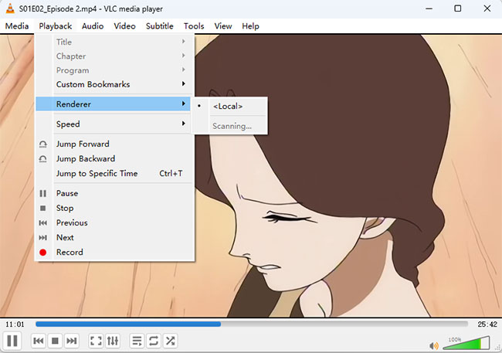Screen dimensions: 502x353
Task: Start recording with Record menu item
Action: [x=113, y=252]
